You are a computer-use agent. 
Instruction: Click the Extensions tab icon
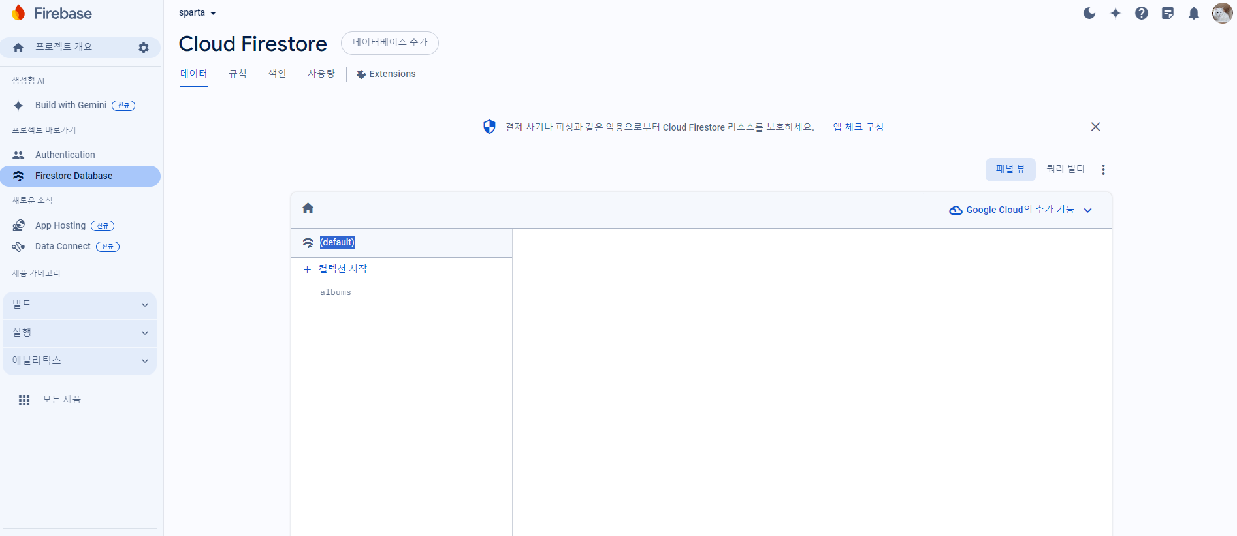coord(361,74)
